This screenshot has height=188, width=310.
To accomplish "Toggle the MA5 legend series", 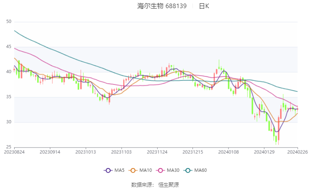I will (x=114, y=170).
